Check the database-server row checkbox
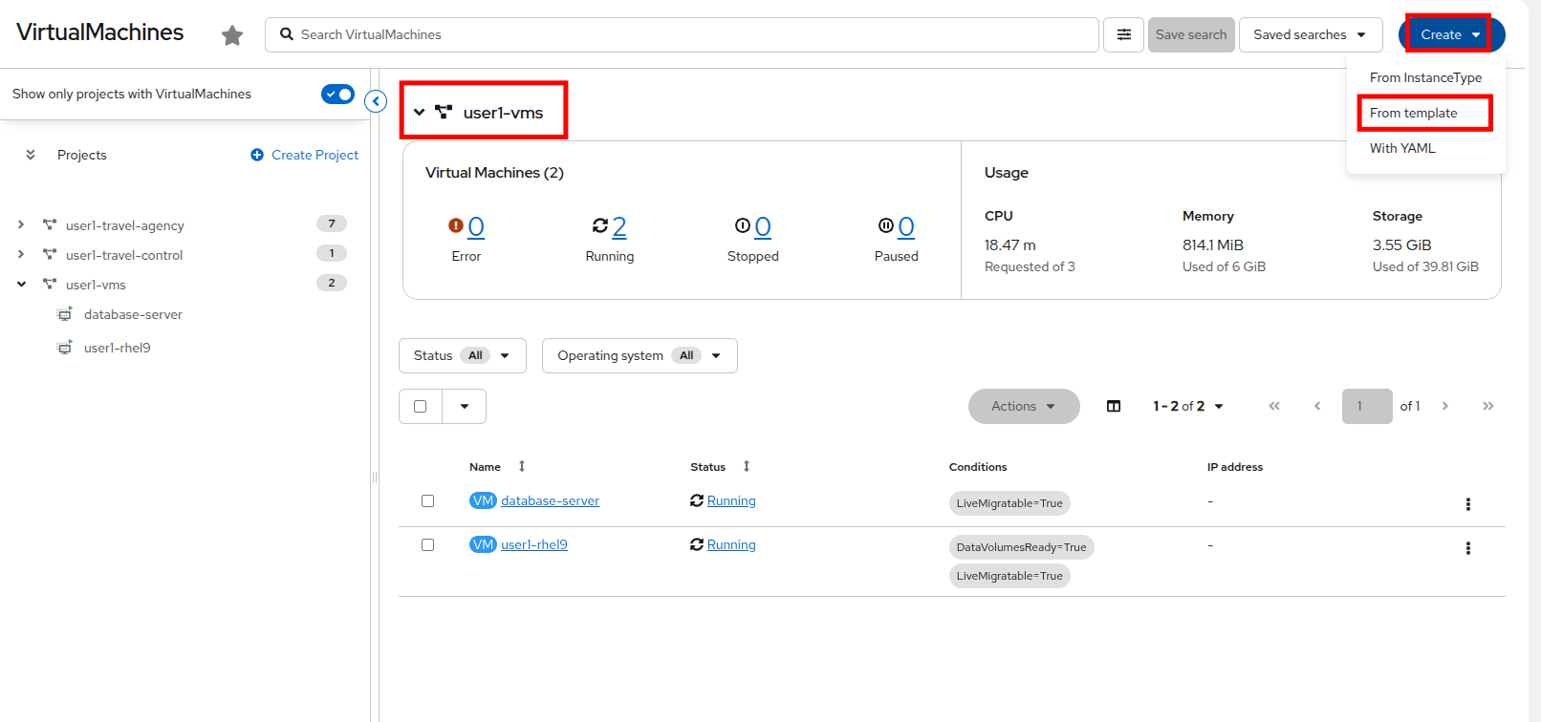Image resolution: width=1541 pixels, height=722 pixels. 427,501
